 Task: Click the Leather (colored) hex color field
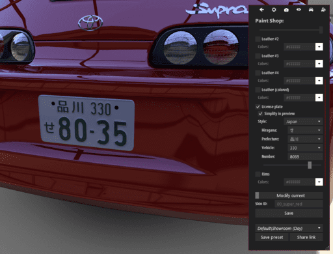click(x=299, y=98)
